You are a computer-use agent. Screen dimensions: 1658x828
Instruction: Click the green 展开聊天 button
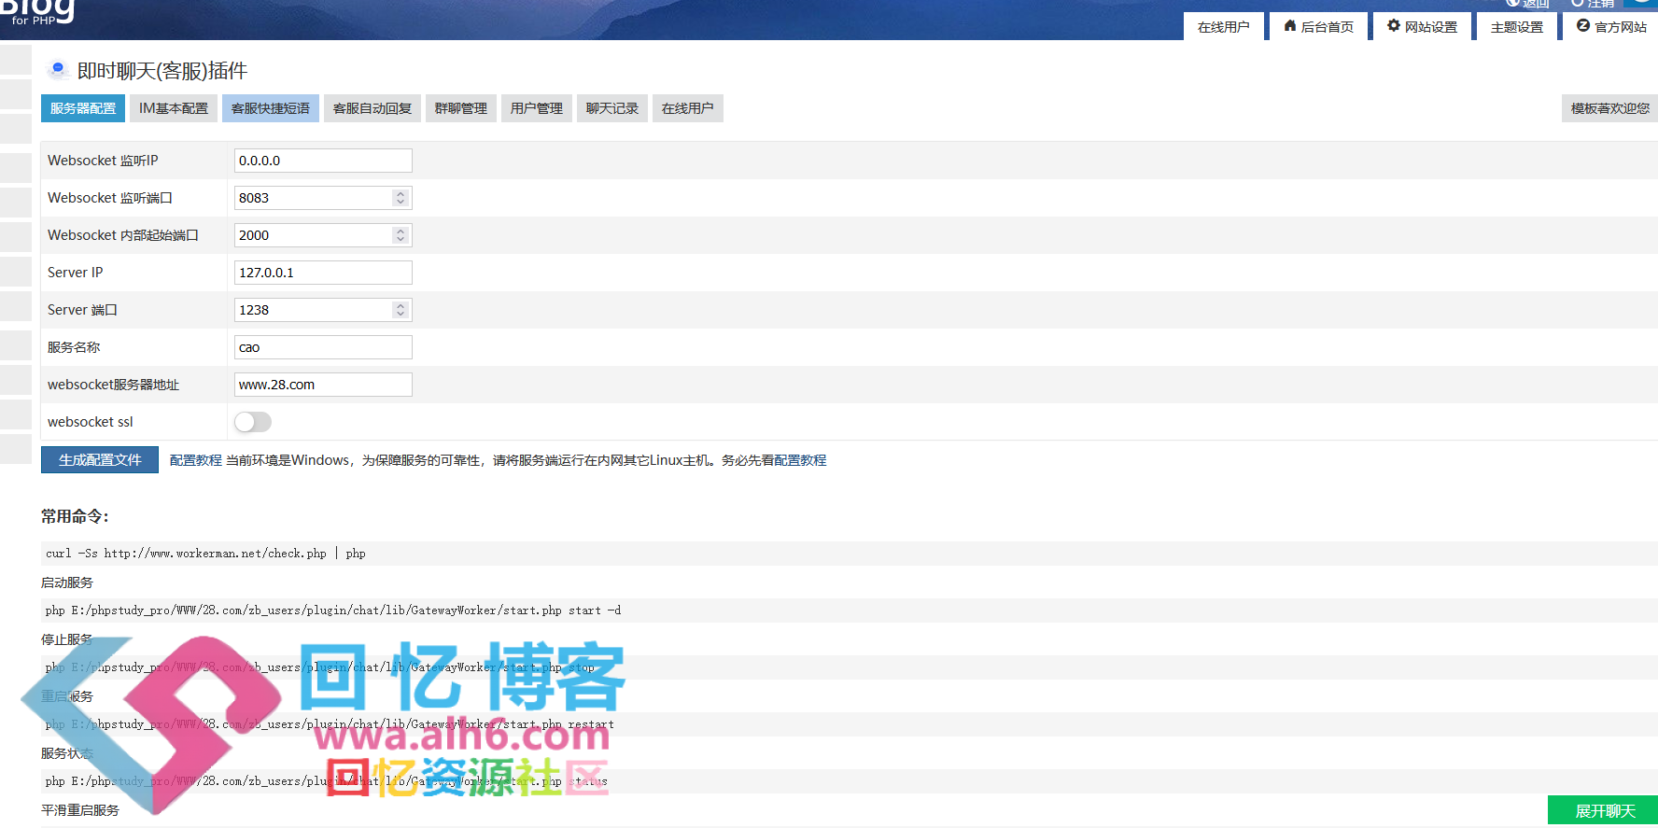[1605, 811]
